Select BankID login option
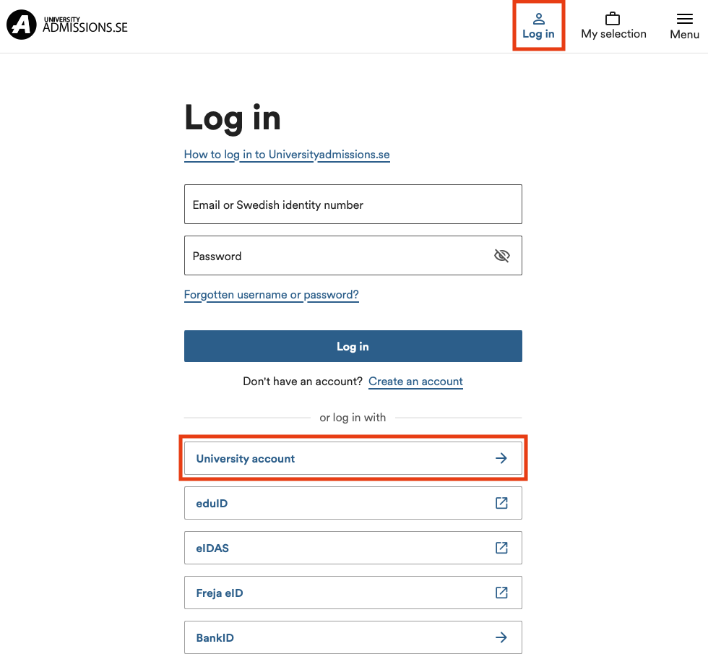 tap(353, 637)
